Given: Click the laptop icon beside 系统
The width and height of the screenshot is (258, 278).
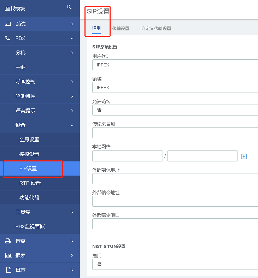Looking at the screenshot, I should click(x=8, y=24).
